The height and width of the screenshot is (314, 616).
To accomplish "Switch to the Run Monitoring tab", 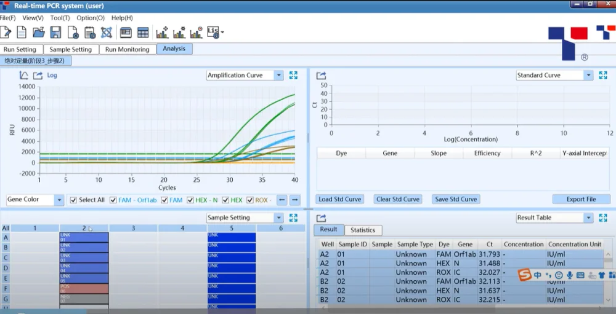I will tap(128, 49).
